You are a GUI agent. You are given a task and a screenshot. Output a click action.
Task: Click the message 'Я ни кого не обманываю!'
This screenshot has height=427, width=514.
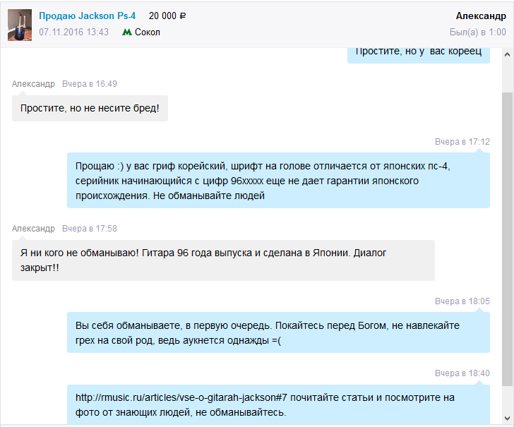[x=223, y=260]
